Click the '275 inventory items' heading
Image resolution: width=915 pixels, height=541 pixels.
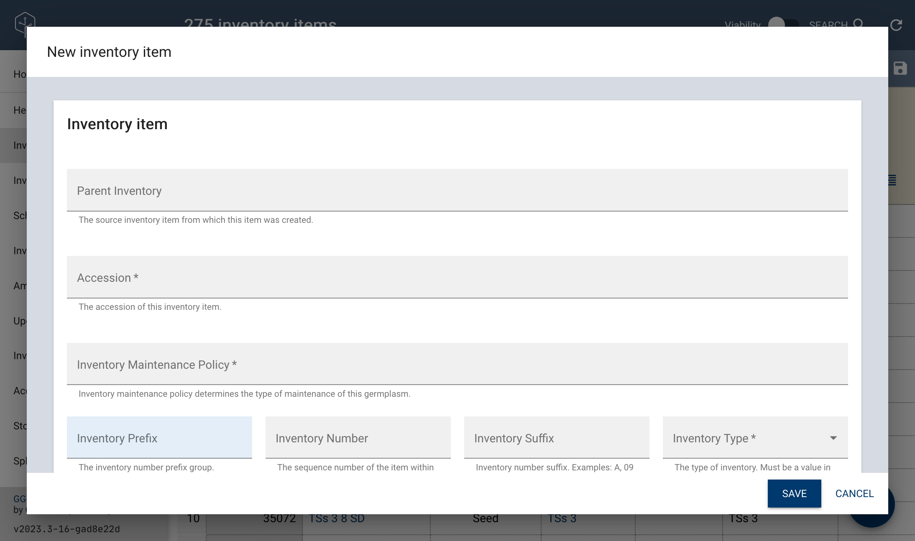click(260, 23)
